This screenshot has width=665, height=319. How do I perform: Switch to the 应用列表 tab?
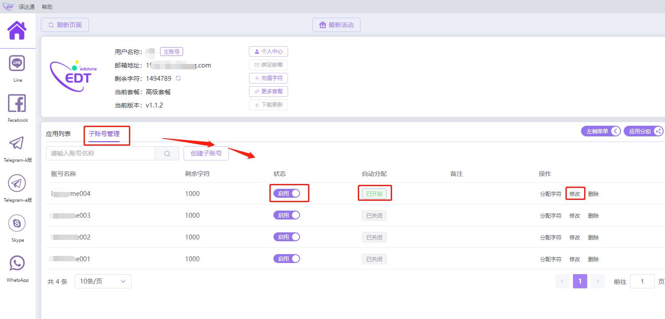click(x=58, y=134)
